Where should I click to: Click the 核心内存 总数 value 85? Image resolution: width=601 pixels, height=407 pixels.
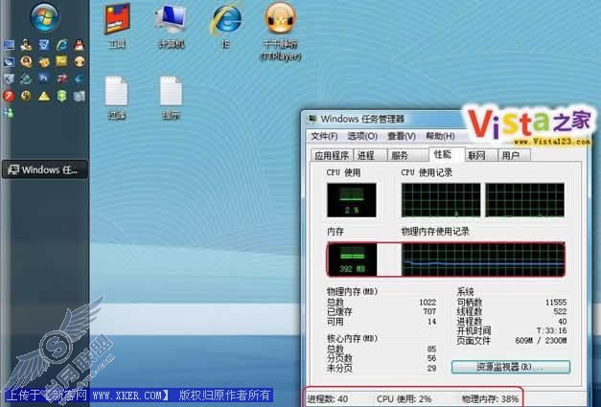[x=431, y=349]
